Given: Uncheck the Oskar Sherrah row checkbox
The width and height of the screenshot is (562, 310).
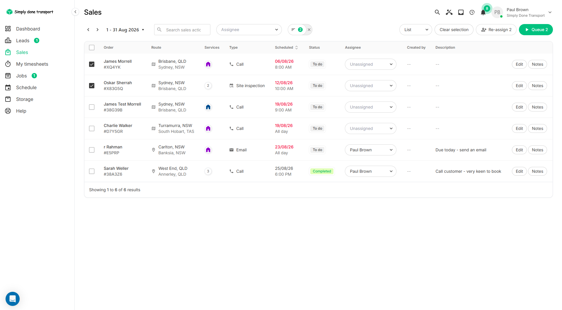Looking at the screenshot, I should click(x=92, y=86).
